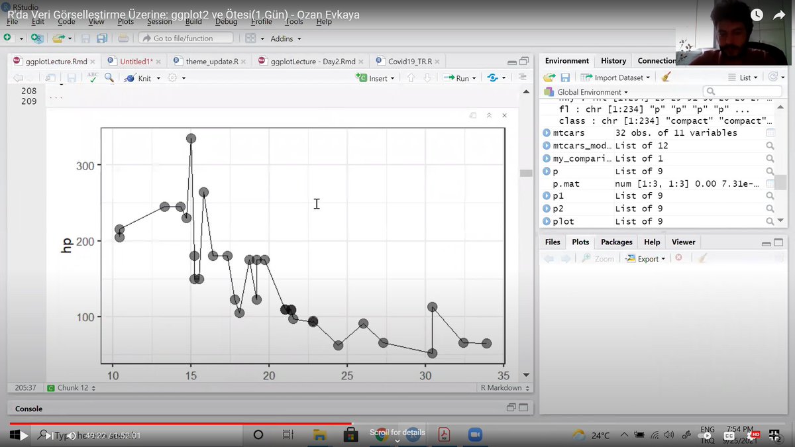Viewport: 795px width, 447px height.
Task: Click the Run button
Action: 456,78
